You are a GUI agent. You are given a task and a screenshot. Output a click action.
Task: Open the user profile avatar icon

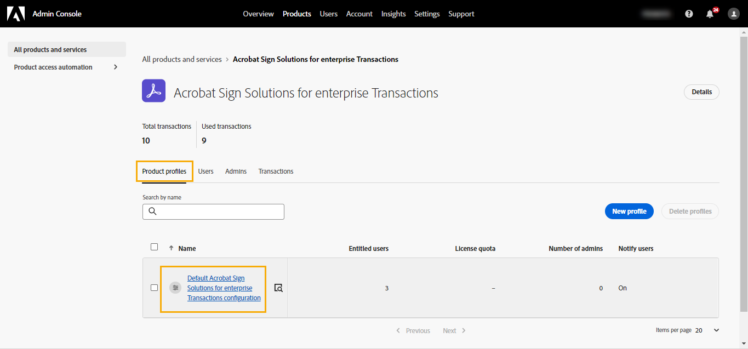click(734, 14)
